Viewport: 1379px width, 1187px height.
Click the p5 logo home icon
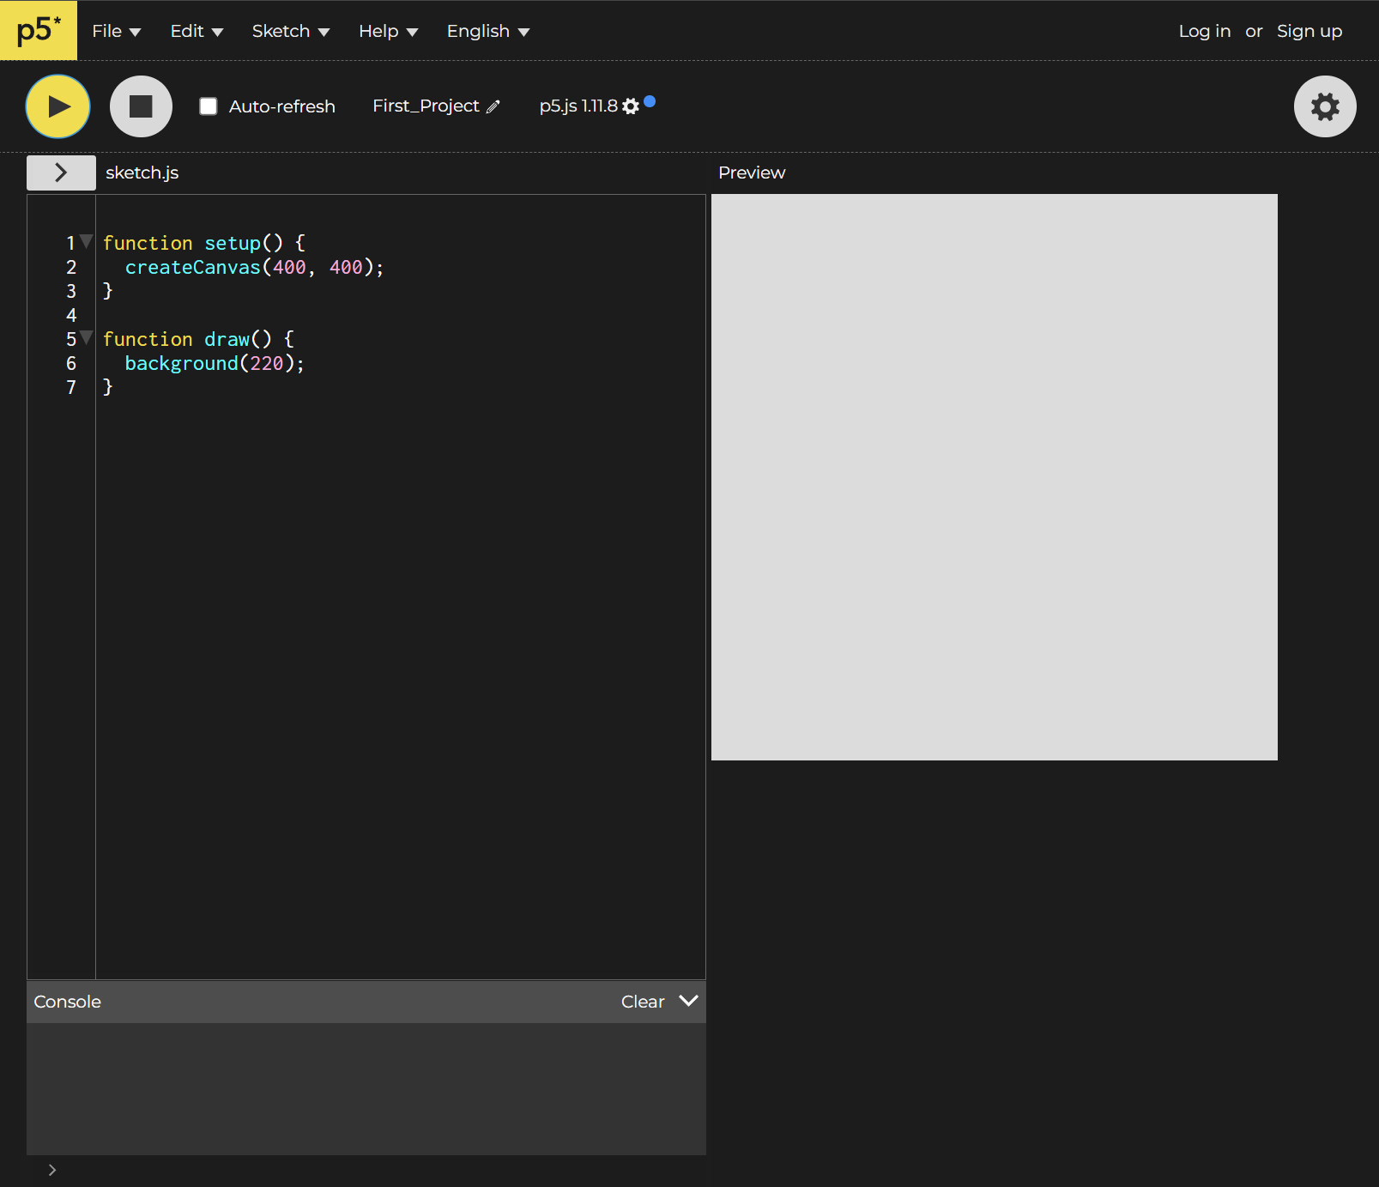(39, 31)
